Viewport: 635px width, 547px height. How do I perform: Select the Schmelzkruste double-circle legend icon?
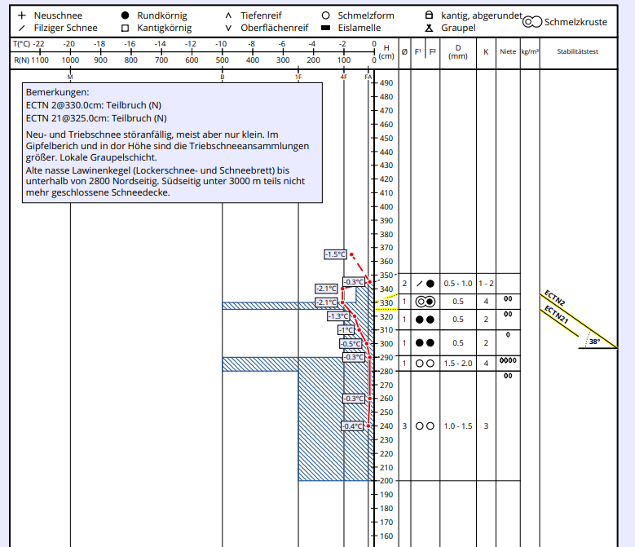(532, 22)
